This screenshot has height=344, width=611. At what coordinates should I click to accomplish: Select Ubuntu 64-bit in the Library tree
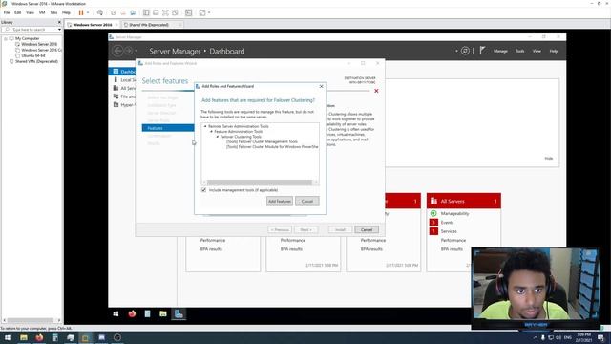pos(33,55)
